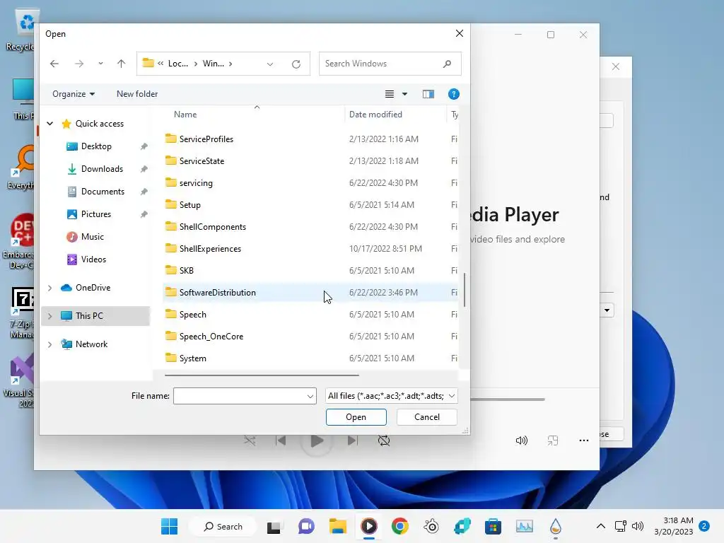Show the preview pane

pyautogui.click(x=428, y=94)
